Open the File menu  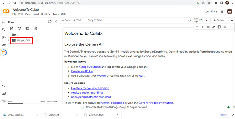14,14
